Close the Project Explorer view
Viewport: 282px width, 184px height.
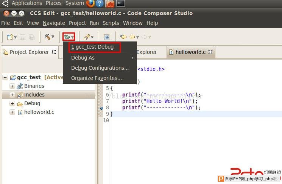[x=54, y=52]
